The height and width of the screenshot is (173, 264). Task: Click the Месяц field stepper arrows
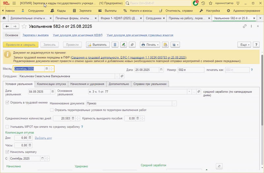tap(51, 69)
